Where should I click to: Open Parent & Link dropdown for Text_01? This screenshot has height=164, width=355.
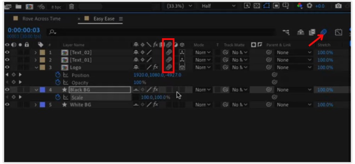pyautogui.click(x=294, y=60)
